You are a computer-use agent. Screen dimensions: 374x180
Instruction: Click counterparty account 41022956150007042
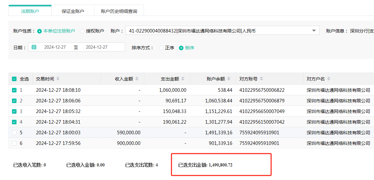(x=262, y=122)
